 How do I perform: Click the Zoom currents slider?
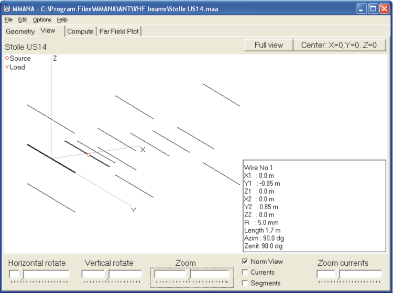(x=349, y=274)
